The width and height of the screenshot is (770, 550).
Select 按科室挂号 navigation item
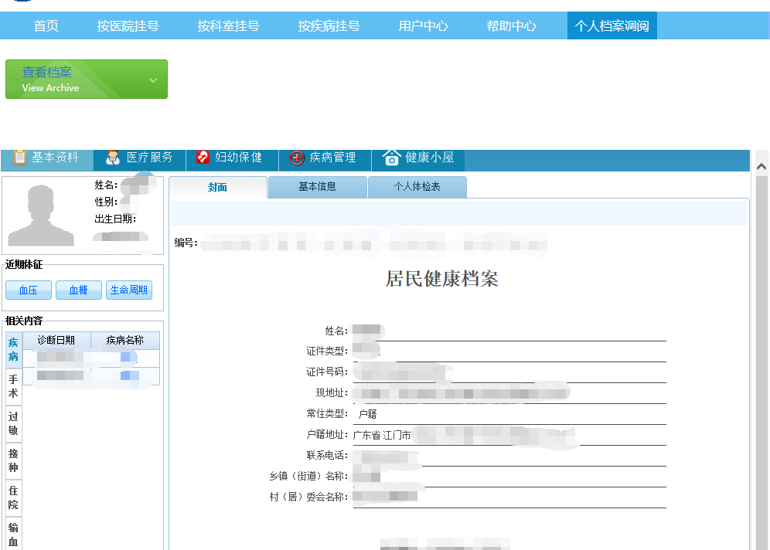pyautogui.click(x=228, y=26)
